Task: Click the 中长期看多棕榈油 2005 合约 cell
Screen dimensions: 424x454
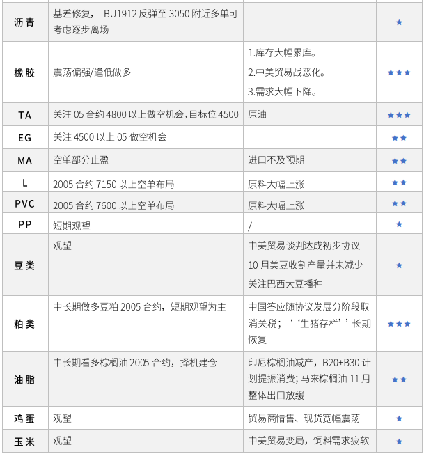Action: tap(135, 363)
